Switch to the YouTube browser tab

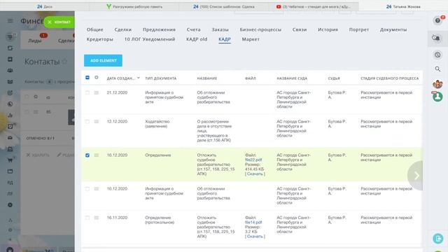(x=314, y=6)
